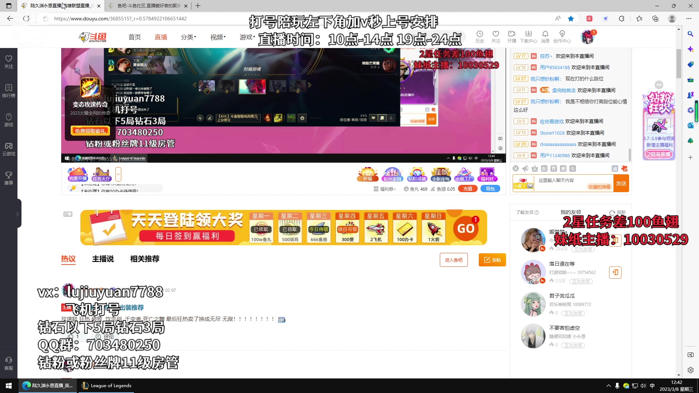Expand the 分类 dropdown menu
Image resolution: width=699 pixels, height=393 pixels.
[188, 37]
